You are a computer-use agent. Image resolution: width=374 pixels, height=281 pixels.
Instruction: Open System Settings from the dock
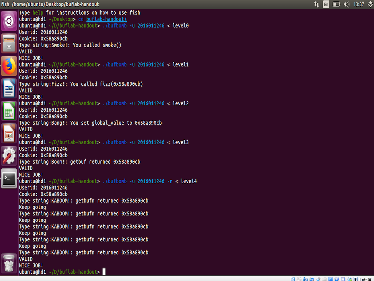pyautogui.click(x=9, y=156)
